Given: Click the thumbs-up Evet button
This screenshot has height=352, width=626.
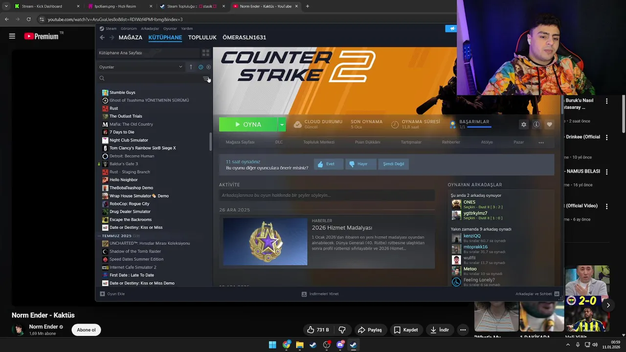Looking at the screenshot, I should pyautogui.click(x=328, y=164).
